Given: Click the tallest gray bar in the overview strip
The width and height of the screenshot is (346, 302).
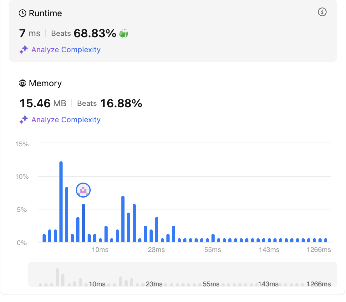Looking at the screenshot, I should (x=57, y=277).
